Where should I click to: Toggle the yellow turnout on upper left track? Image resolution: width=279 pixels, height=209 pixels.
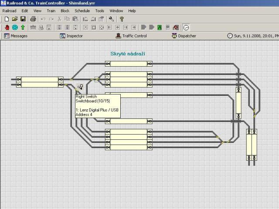[71, 79]
